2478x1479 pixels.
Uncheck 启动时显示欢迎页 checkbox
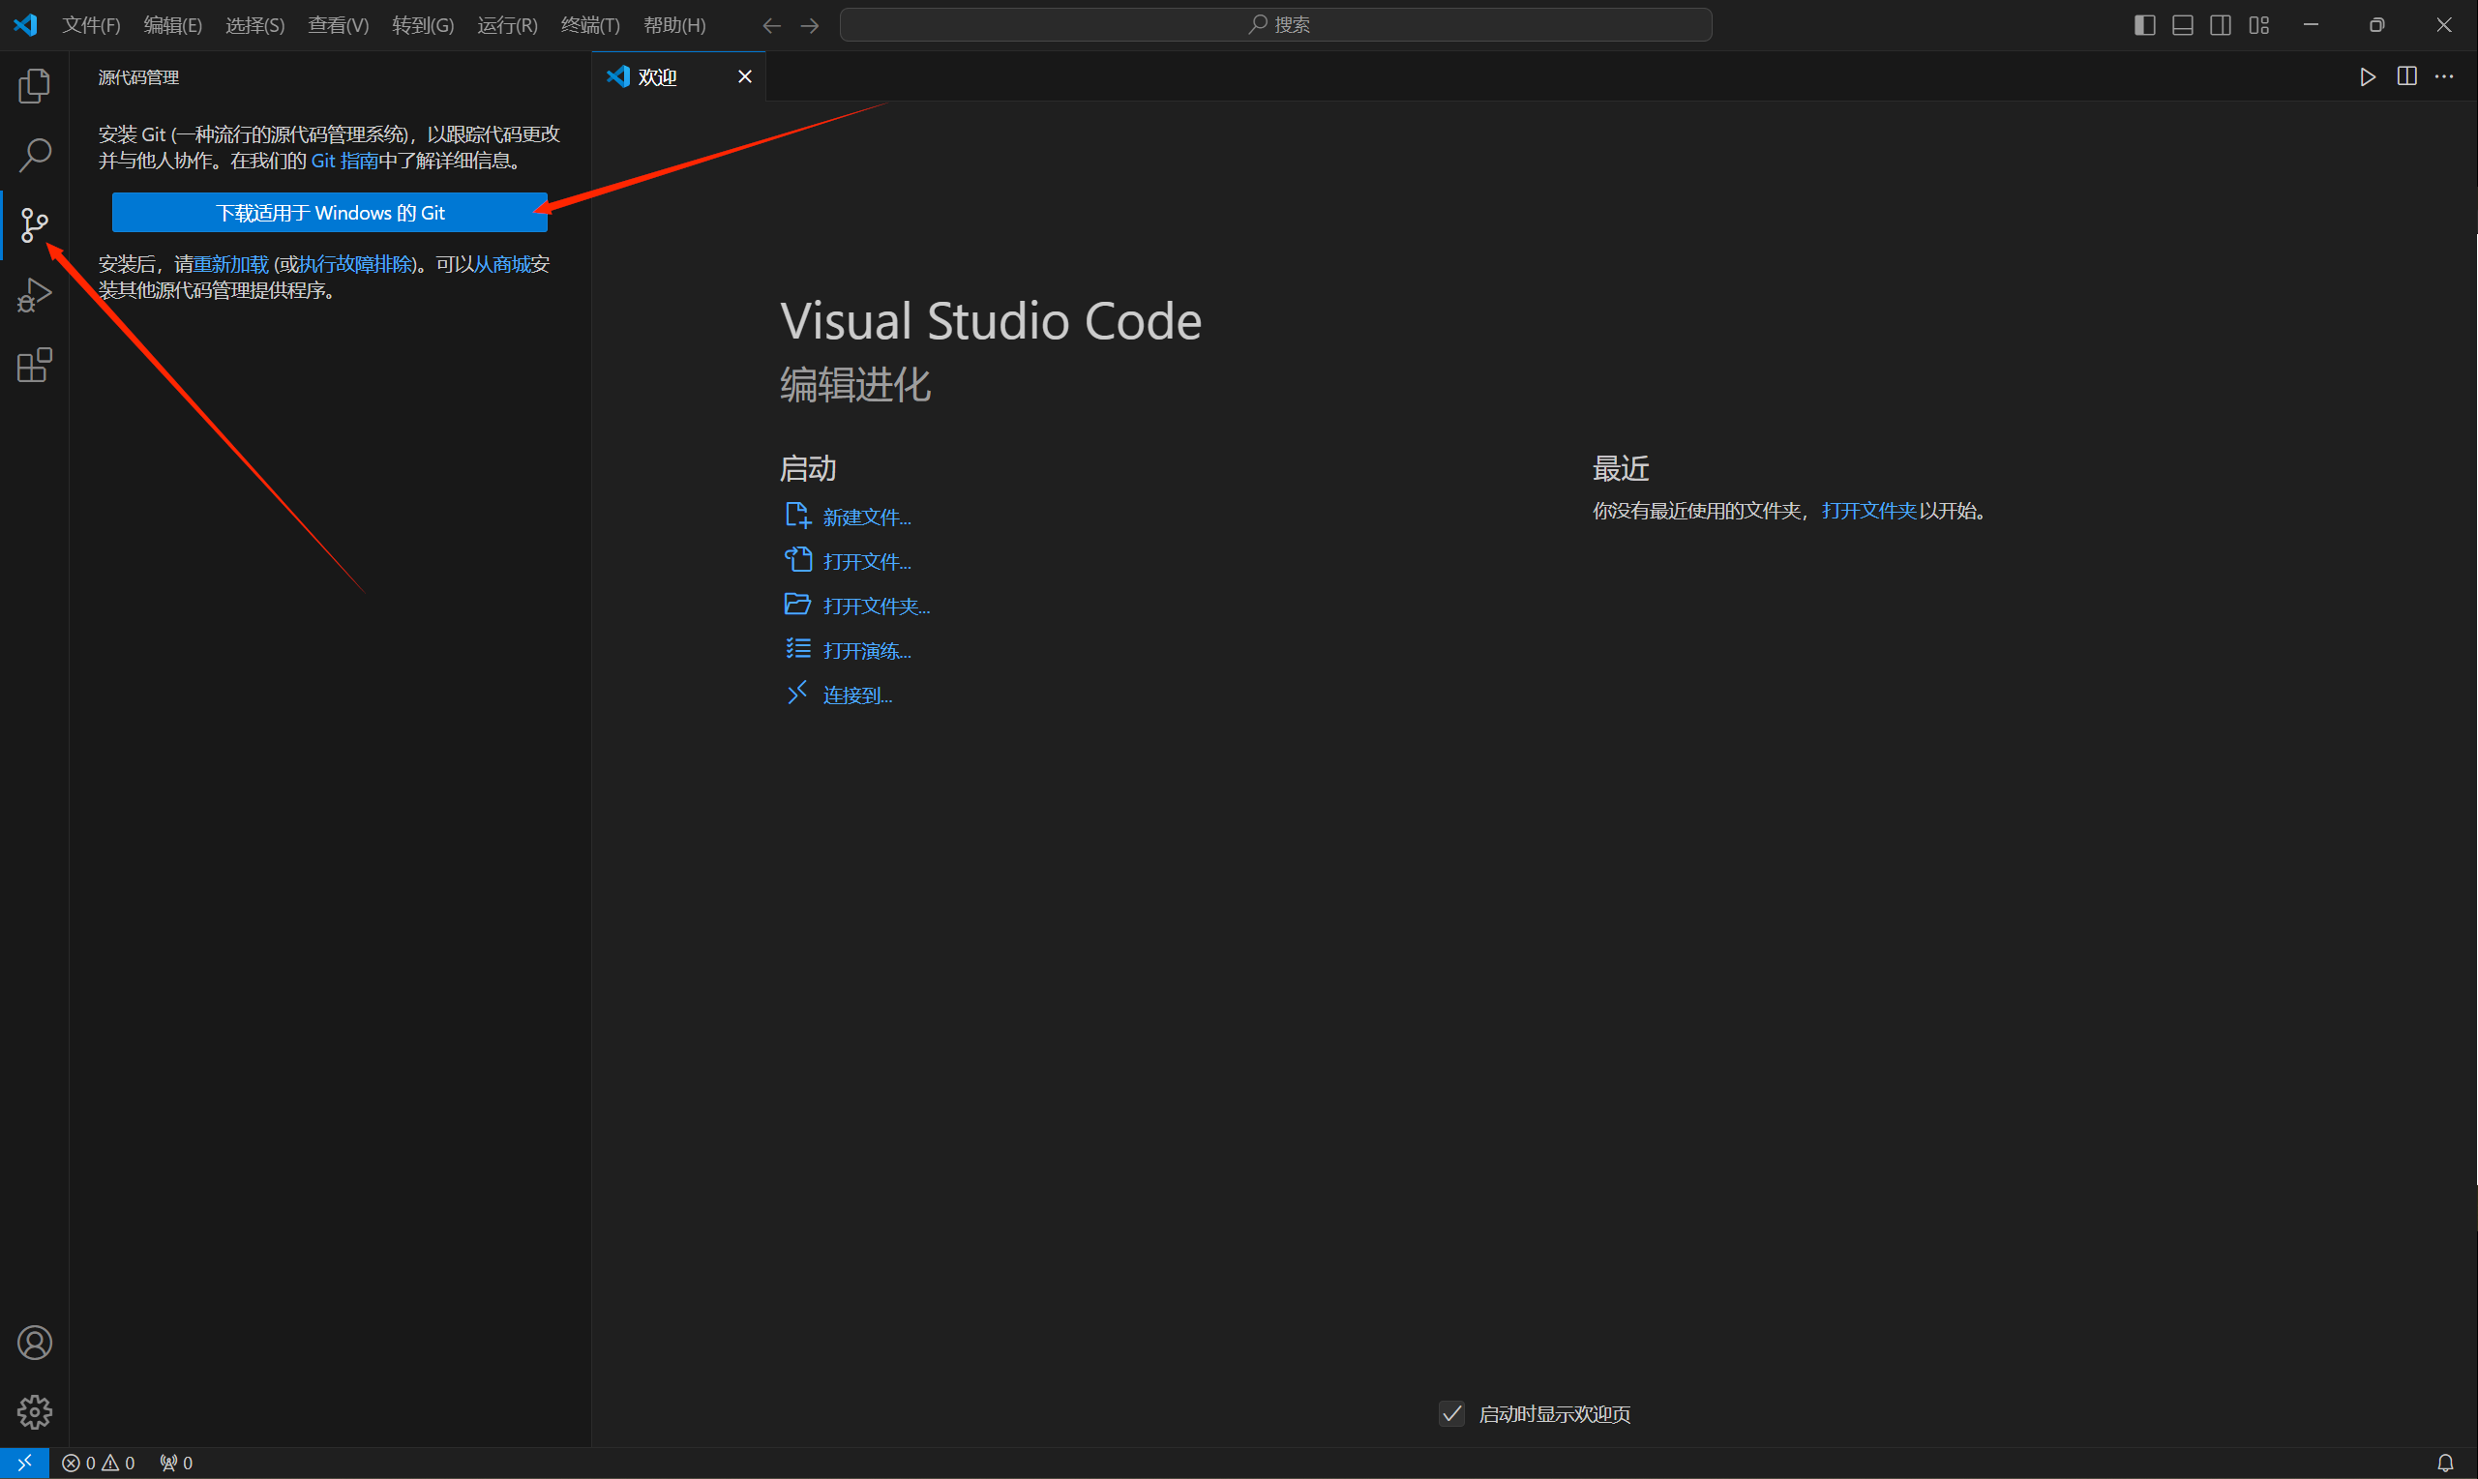1452,1413
